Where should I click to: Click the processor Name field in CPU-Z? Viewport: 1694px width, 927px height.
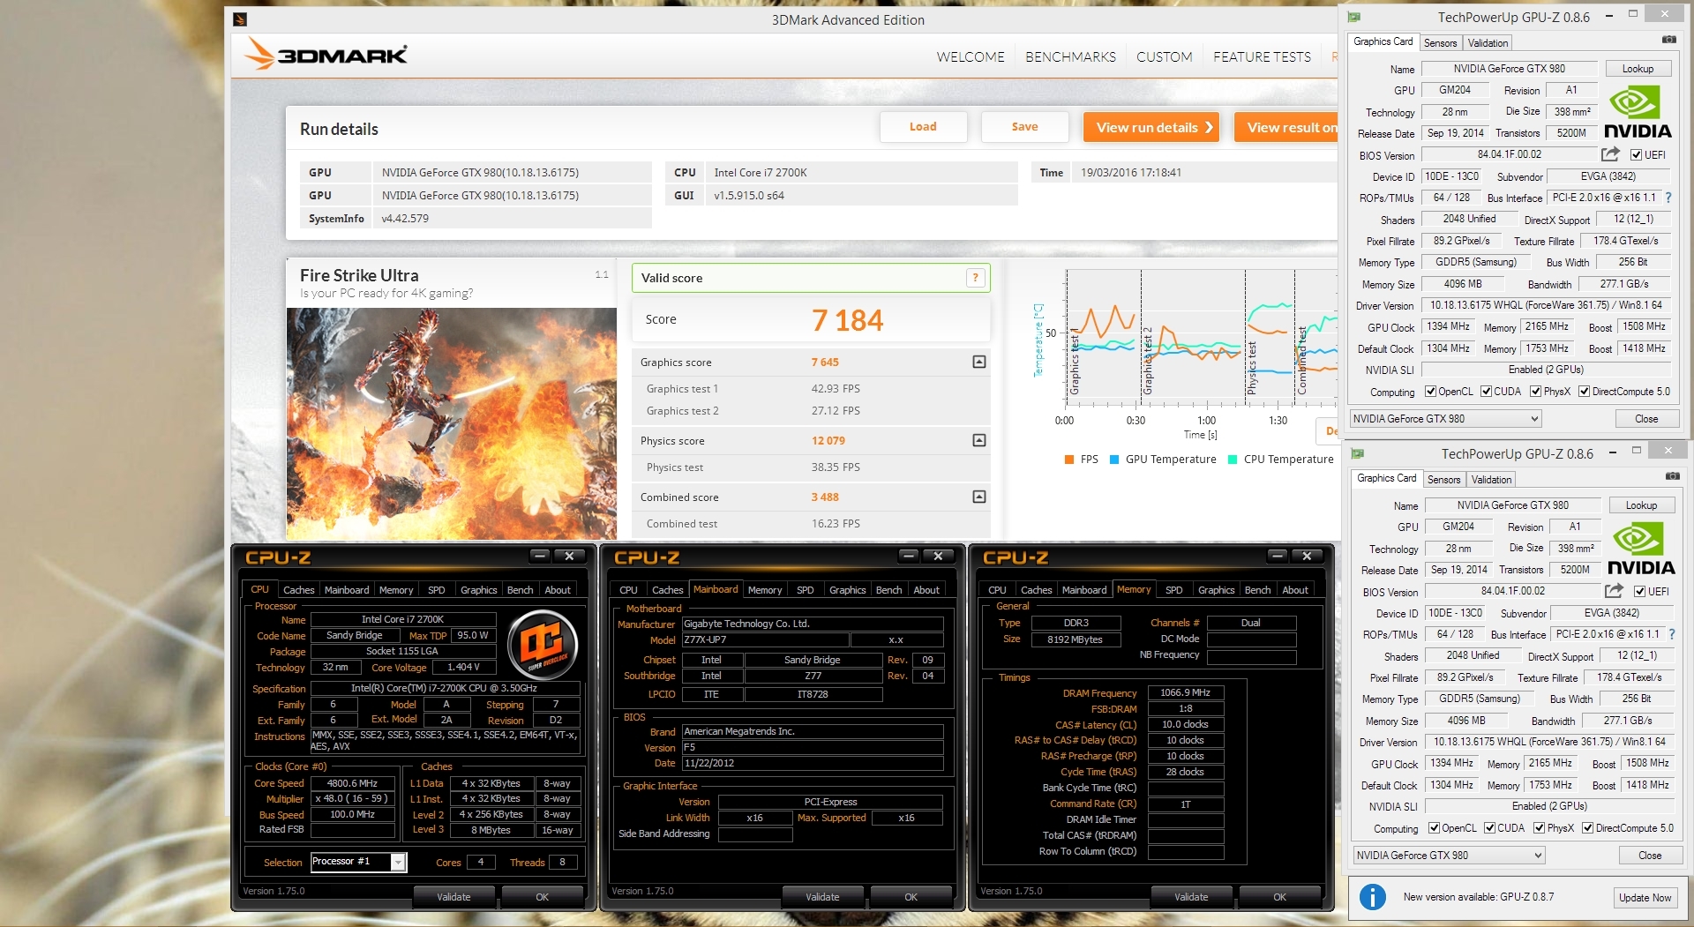tap(402, 619)
